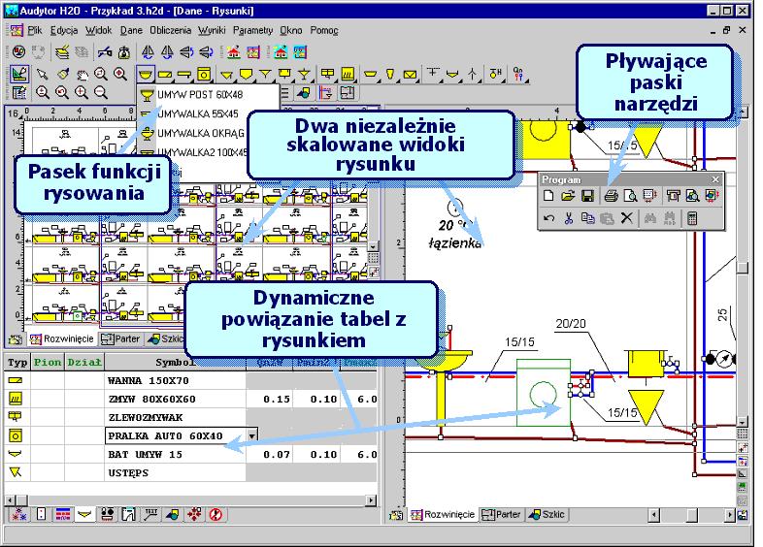The height and width of the screenshot is (547, 763).
Task: Open the calculator icon in Program toolbar
Action: (x=692, y=218)
